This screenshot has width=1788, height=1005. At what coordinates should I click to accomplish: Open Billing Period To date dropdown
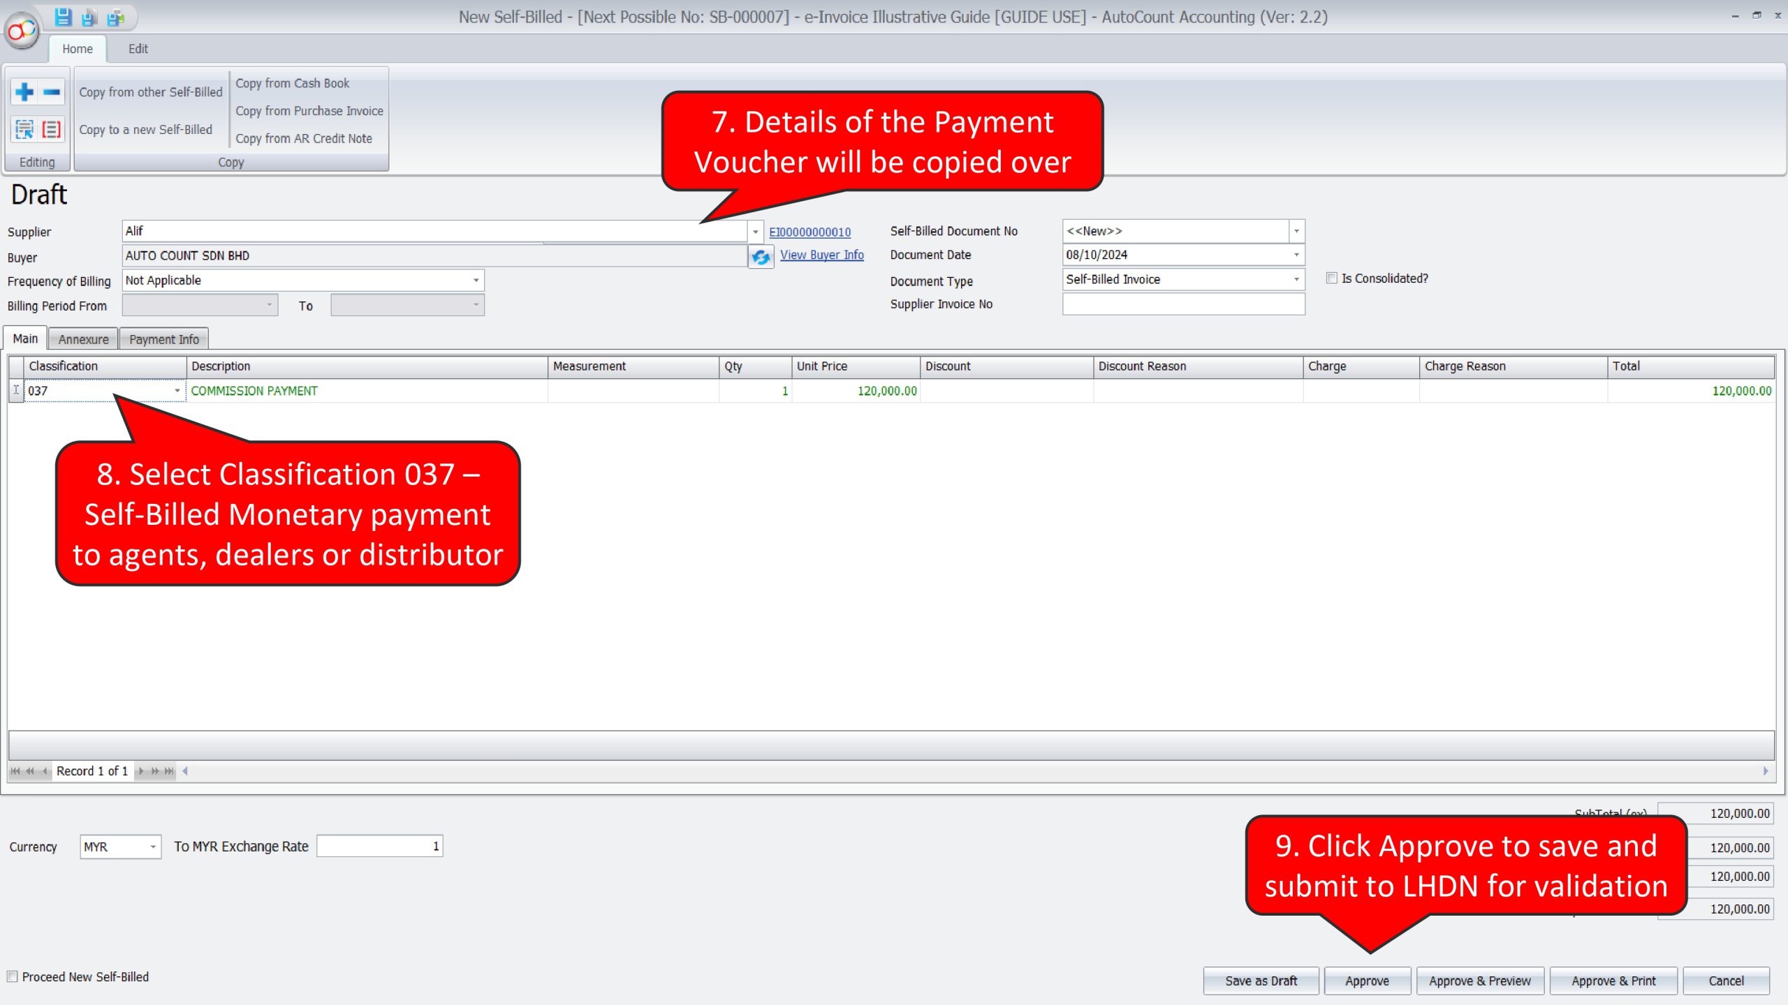[x=476, y=304]
